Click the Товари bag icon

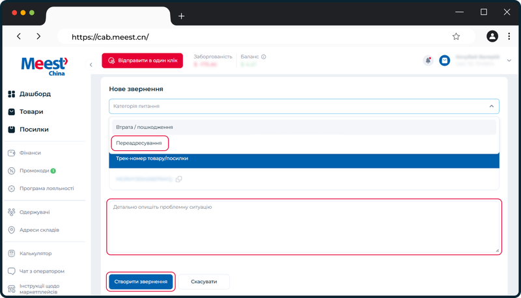(11, 112)
